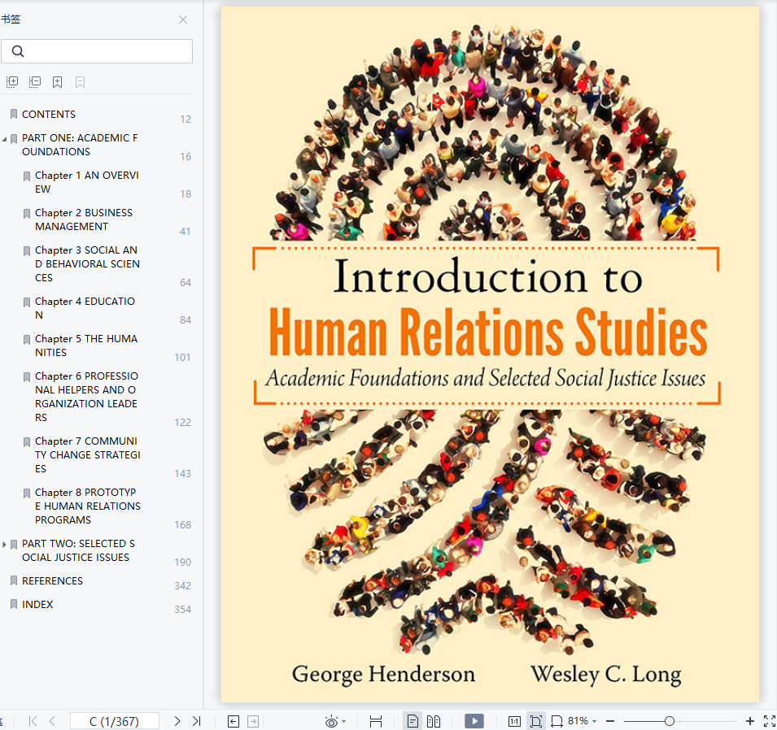Close the bookmarks panel
The width and height of the screenshot is (777, 730).
[183, 20]
